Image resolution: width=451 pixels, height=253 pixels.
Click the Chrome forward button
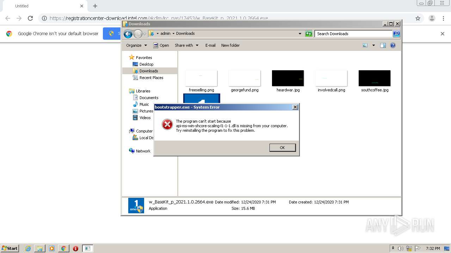[x=19, y=18]
